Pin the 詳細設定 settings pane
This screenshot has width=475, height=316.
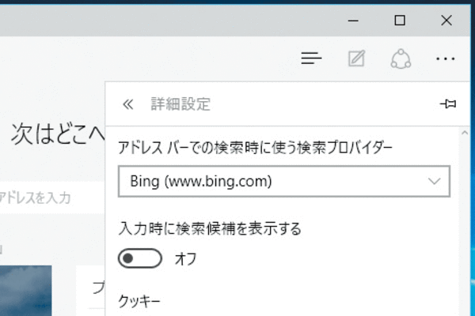click(448, 103)
